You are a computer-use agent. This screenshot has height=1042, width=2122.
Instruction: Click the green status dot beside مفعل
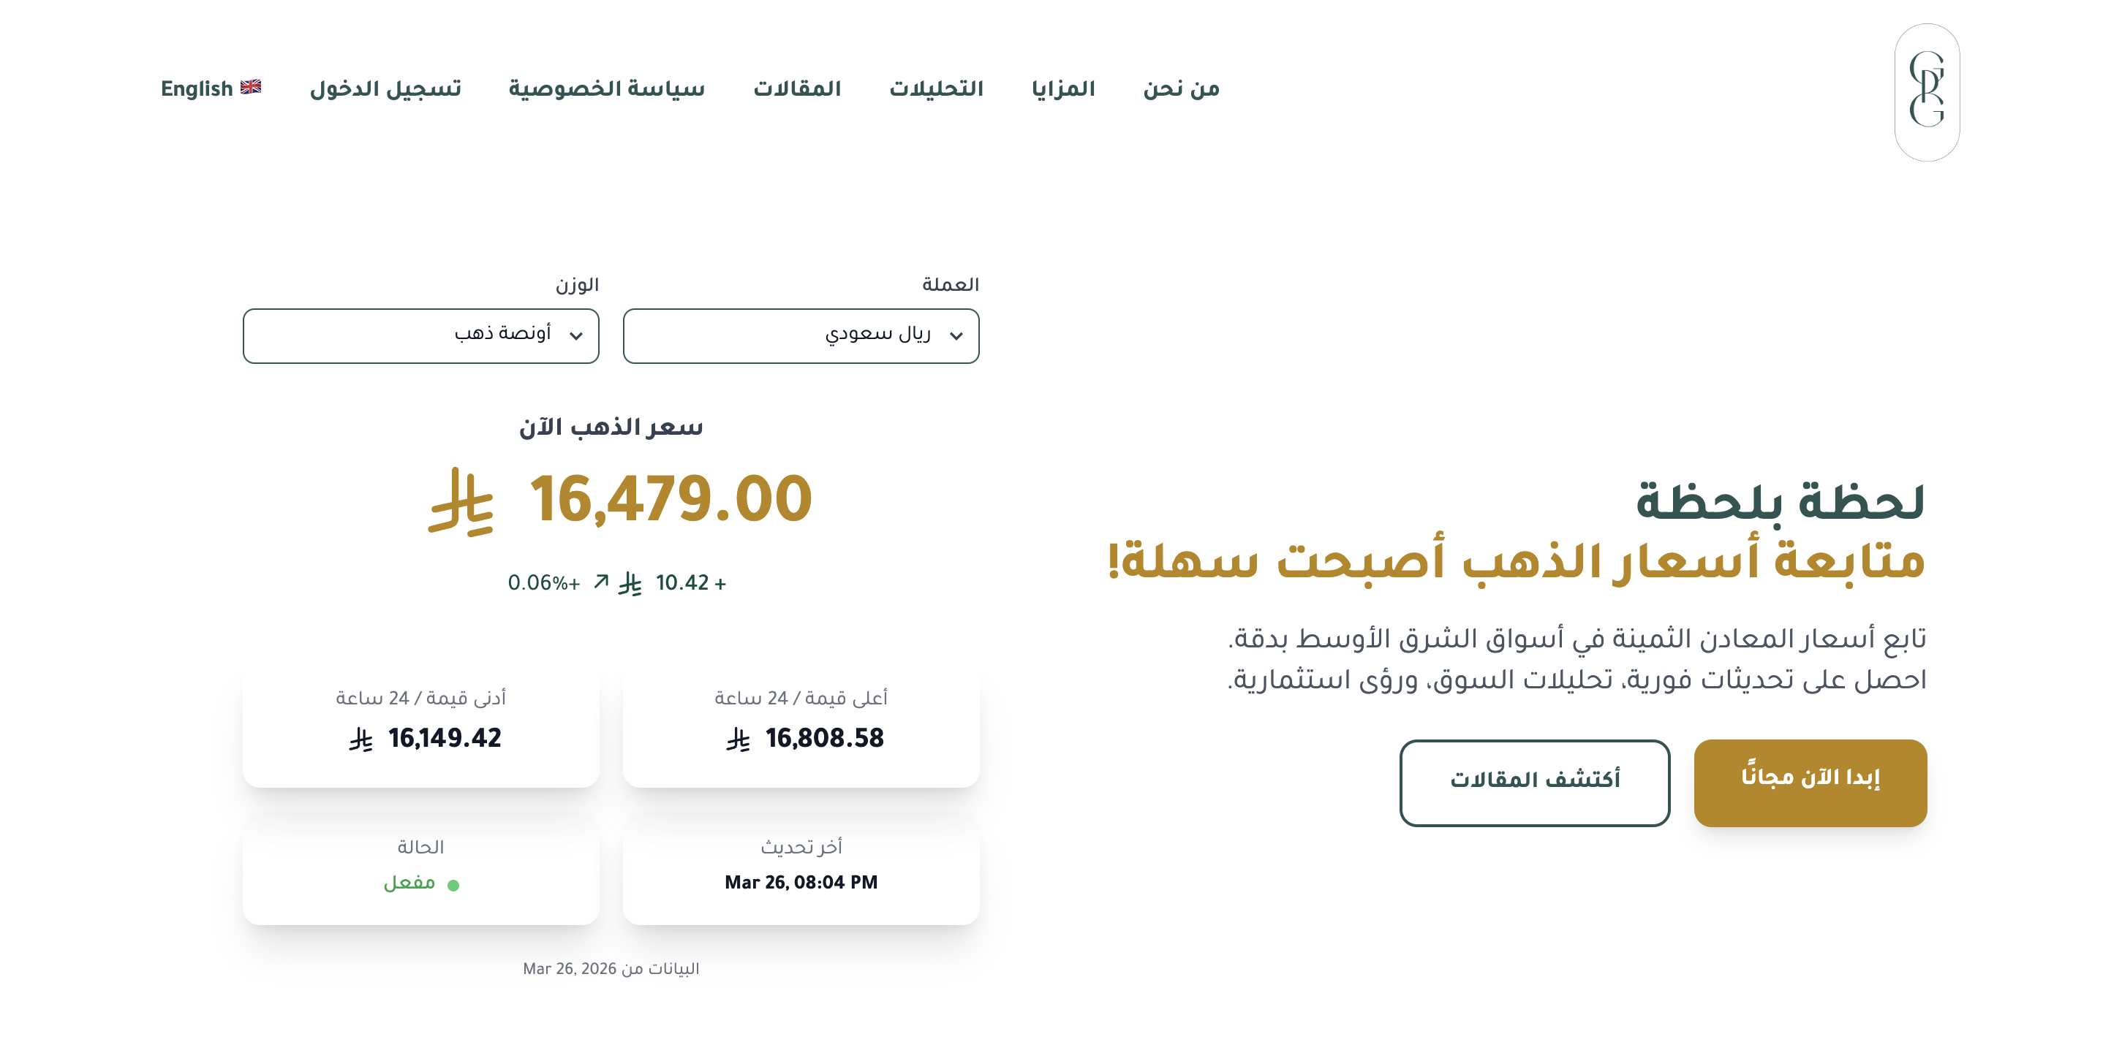(x=453, y=885)
